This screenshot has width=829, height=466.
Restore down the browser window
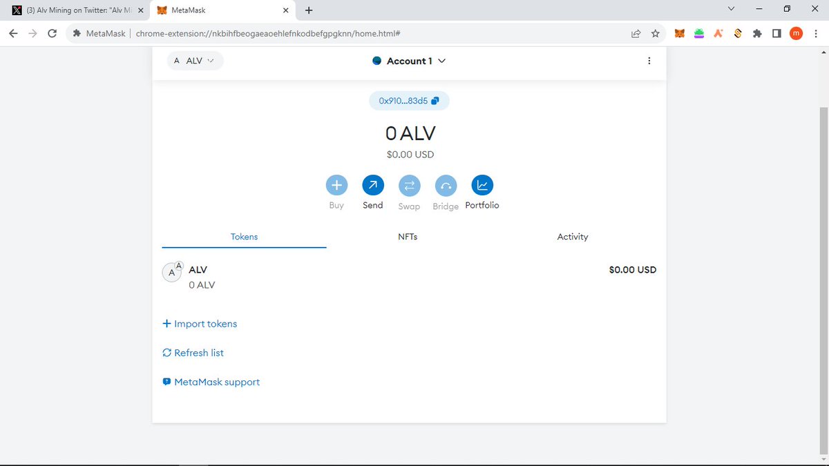coord(787,8)
